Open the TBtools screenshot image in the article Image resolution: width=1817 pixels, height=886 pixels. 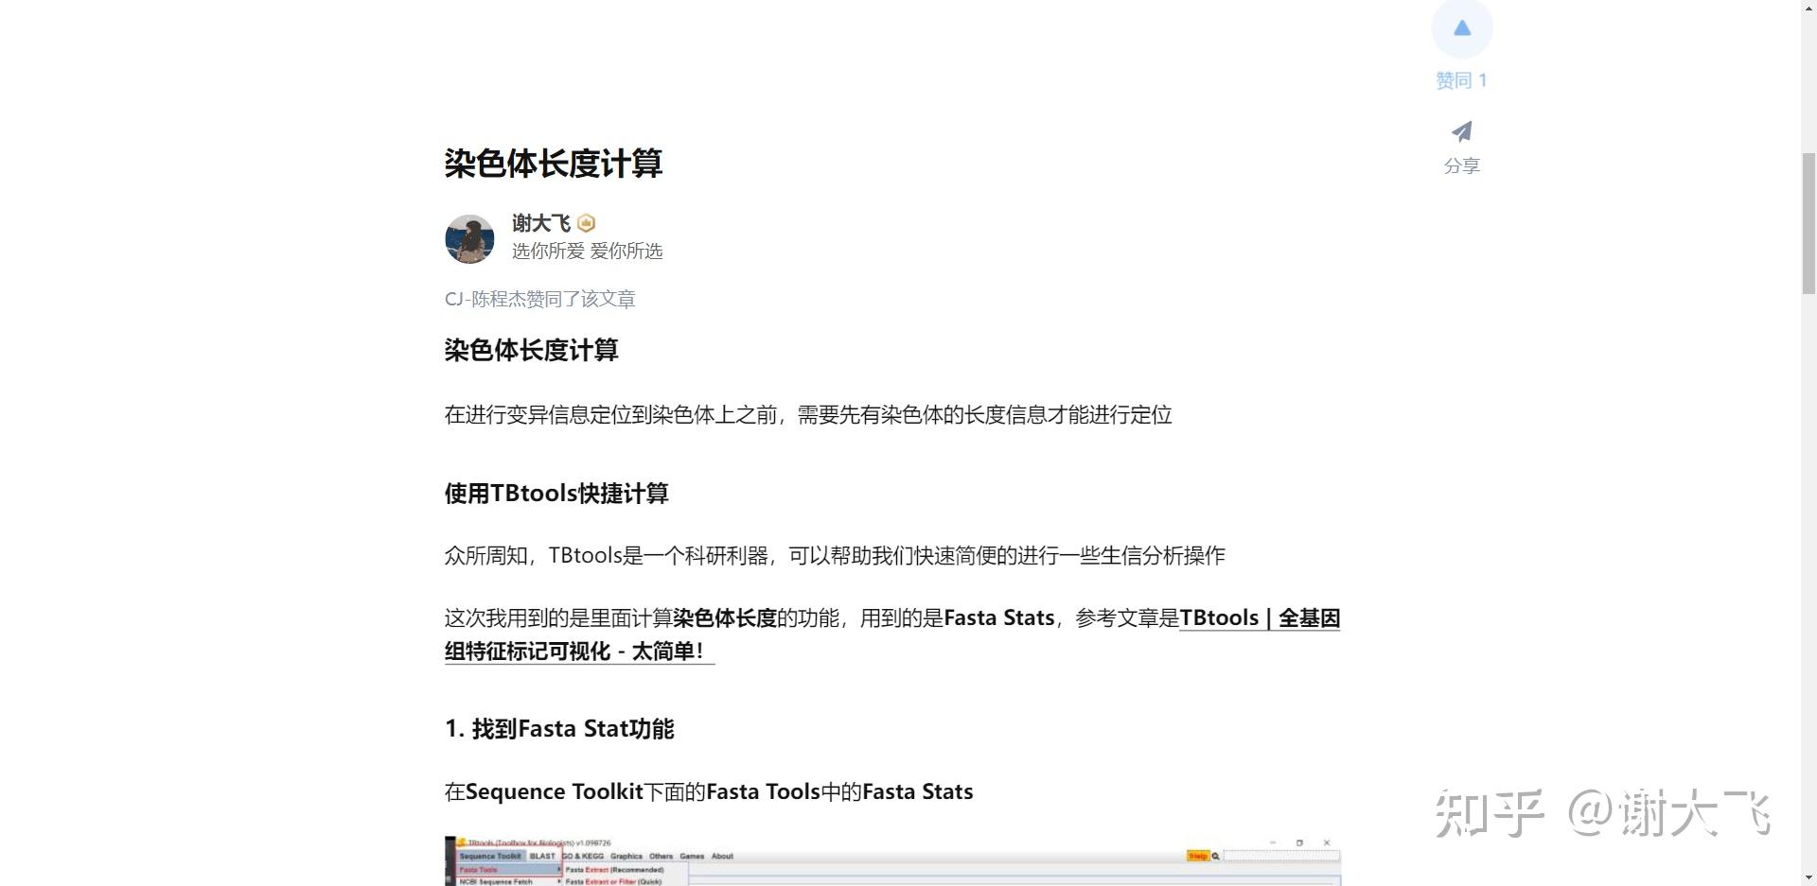[892, 860]
